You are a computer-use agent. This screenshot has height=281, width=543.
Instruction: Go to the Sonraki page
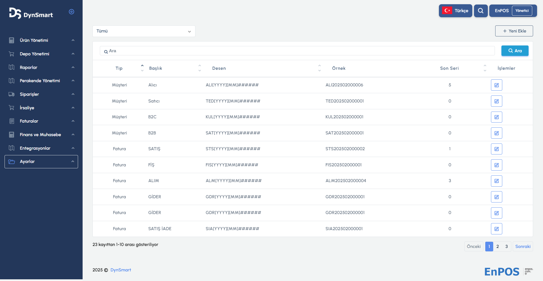(x=523, y=247)
